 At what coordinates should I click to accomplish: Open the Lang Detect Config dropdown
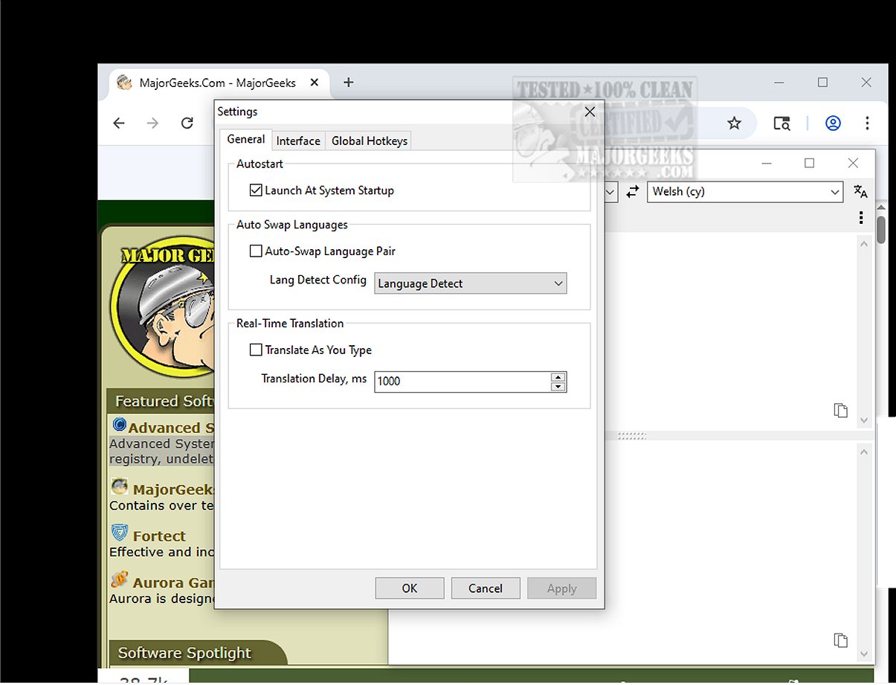tap(470, 283)
